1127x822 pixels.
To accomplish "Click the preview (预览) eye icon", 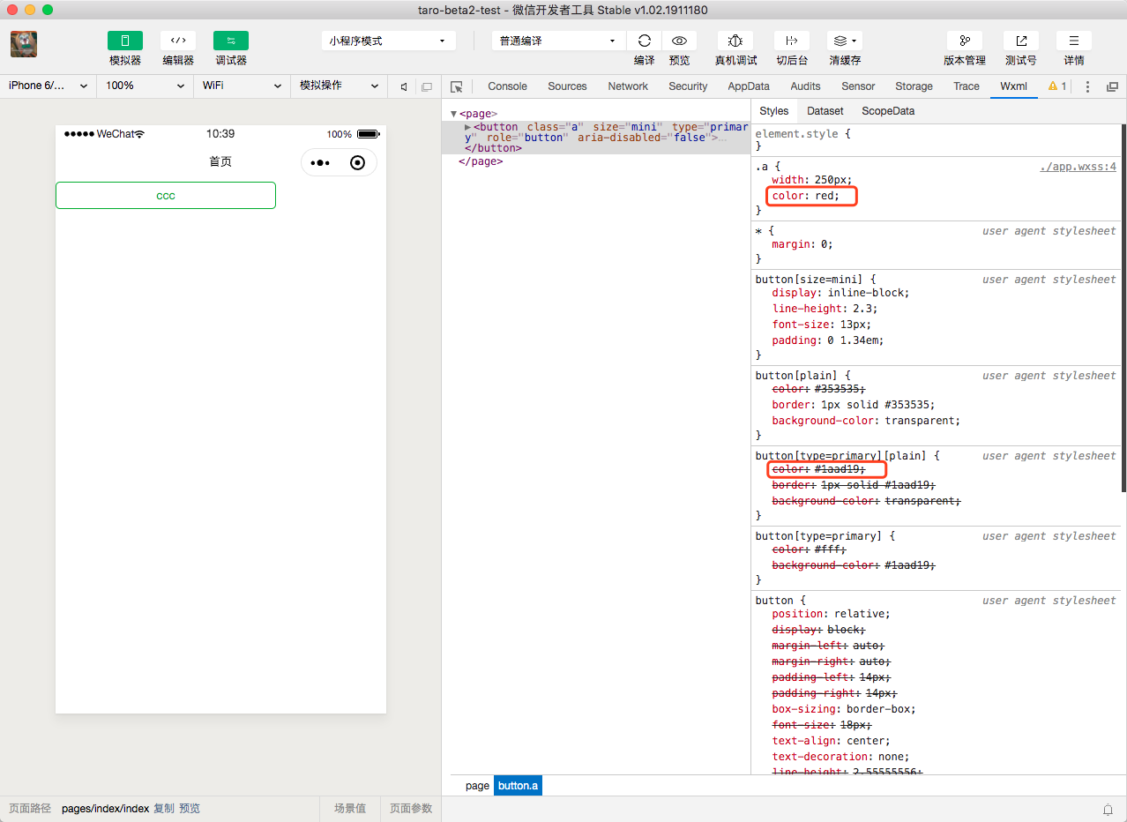I will click(x=679, y=41).
